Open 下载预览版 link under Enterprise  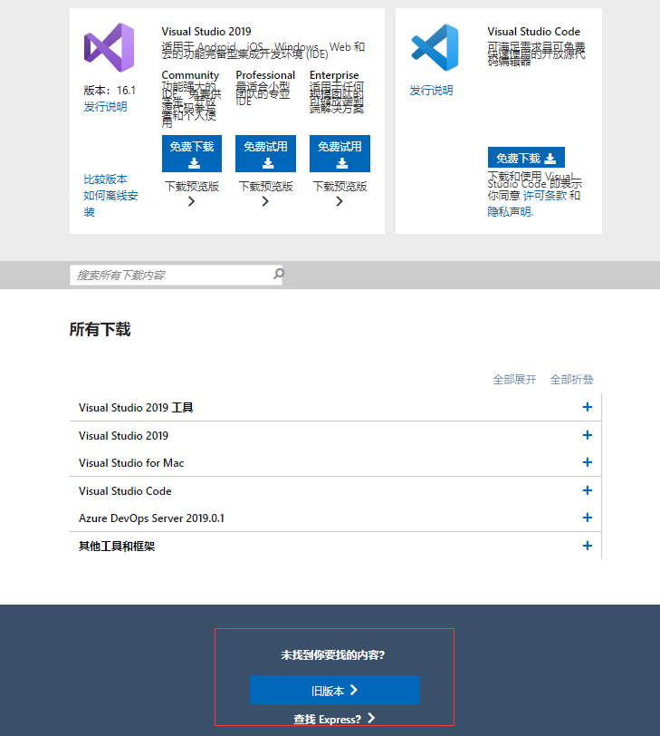(340, 193)
